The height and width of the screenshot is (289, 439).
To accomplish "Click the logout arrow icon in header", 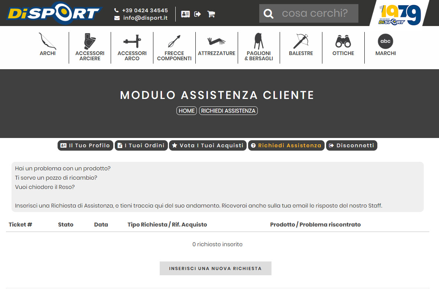I will click(x=198, y=14).
